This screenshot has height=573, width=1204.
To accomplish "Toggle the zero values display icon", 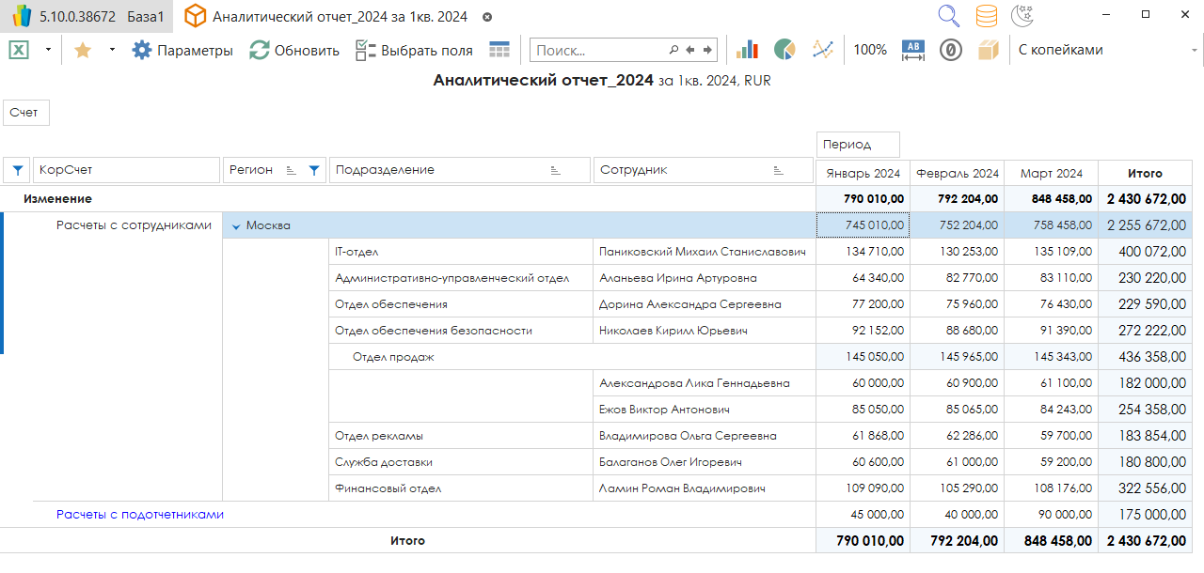I will 951,50.
